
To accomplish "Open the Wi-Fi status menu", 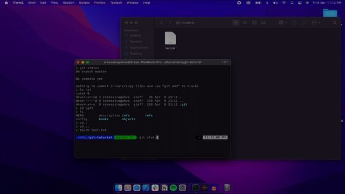I will tap(284, 3).
